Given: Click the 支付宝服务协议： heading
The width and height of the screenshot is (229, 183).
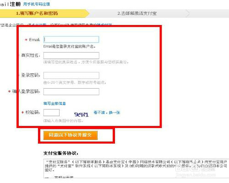Looking at the screenshot, I should pos(61,153).
